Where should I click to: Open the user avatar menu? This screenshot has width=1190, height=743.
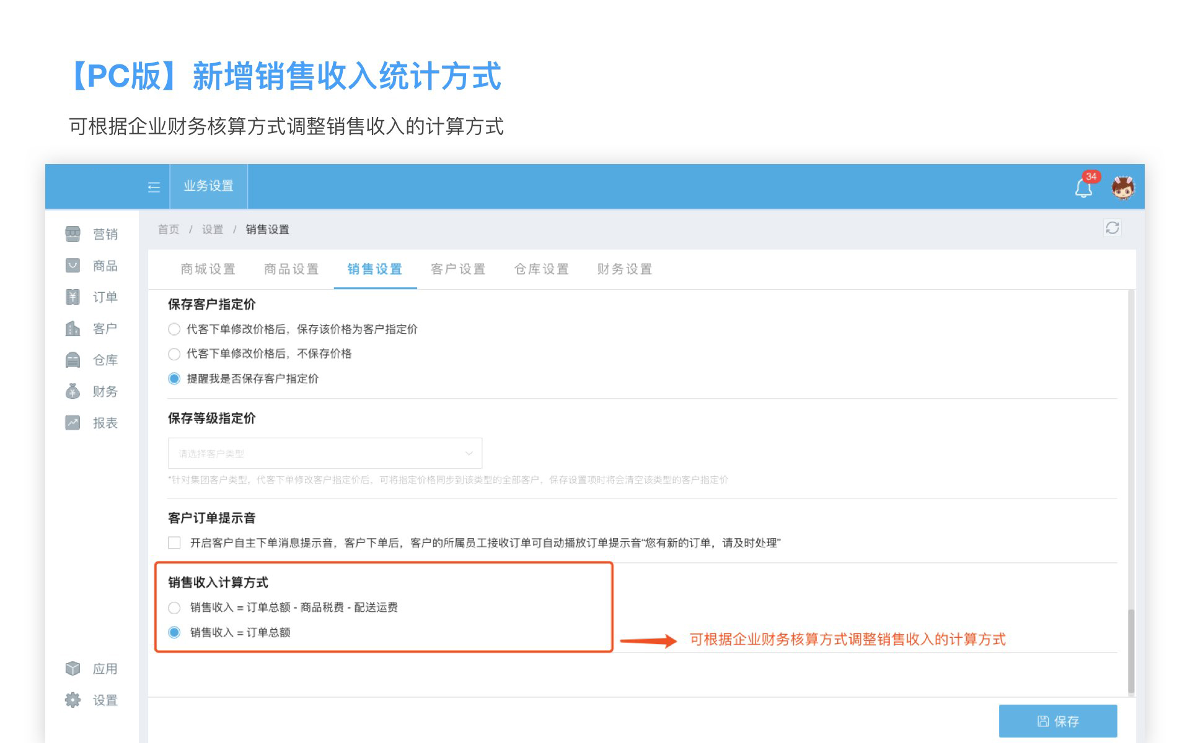pyautogui.click(x=1122, y=187)
